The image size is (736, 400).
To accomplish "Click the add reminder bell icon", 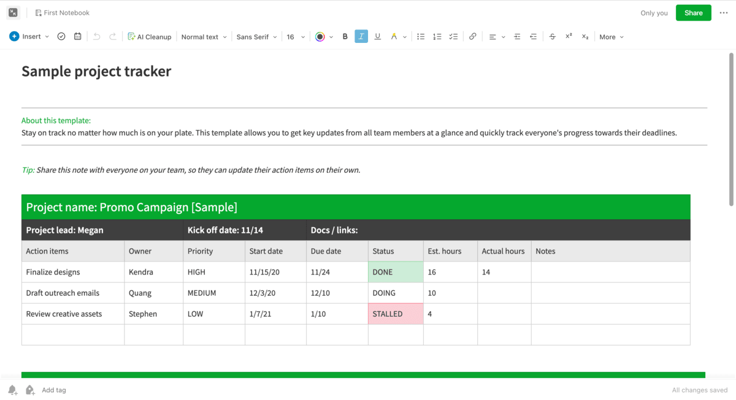I will 12,390.
